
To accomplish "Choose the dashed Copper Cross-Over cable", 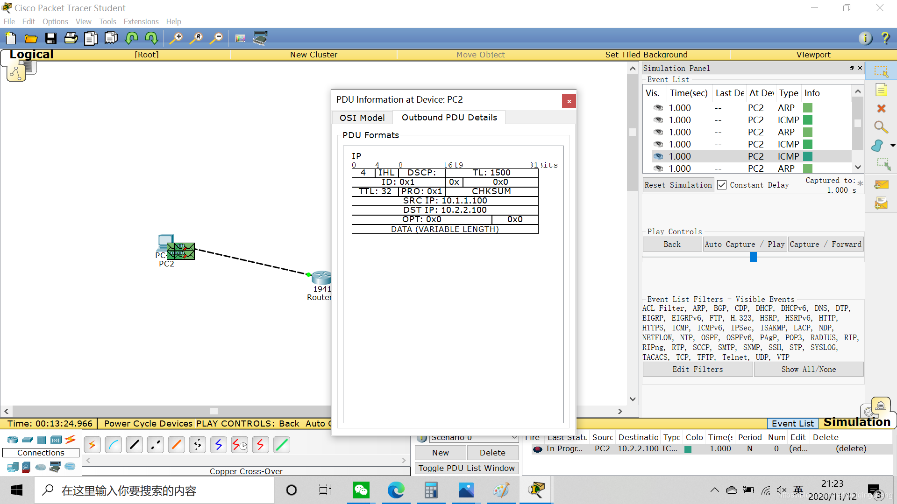I will (x=156, y=445).
